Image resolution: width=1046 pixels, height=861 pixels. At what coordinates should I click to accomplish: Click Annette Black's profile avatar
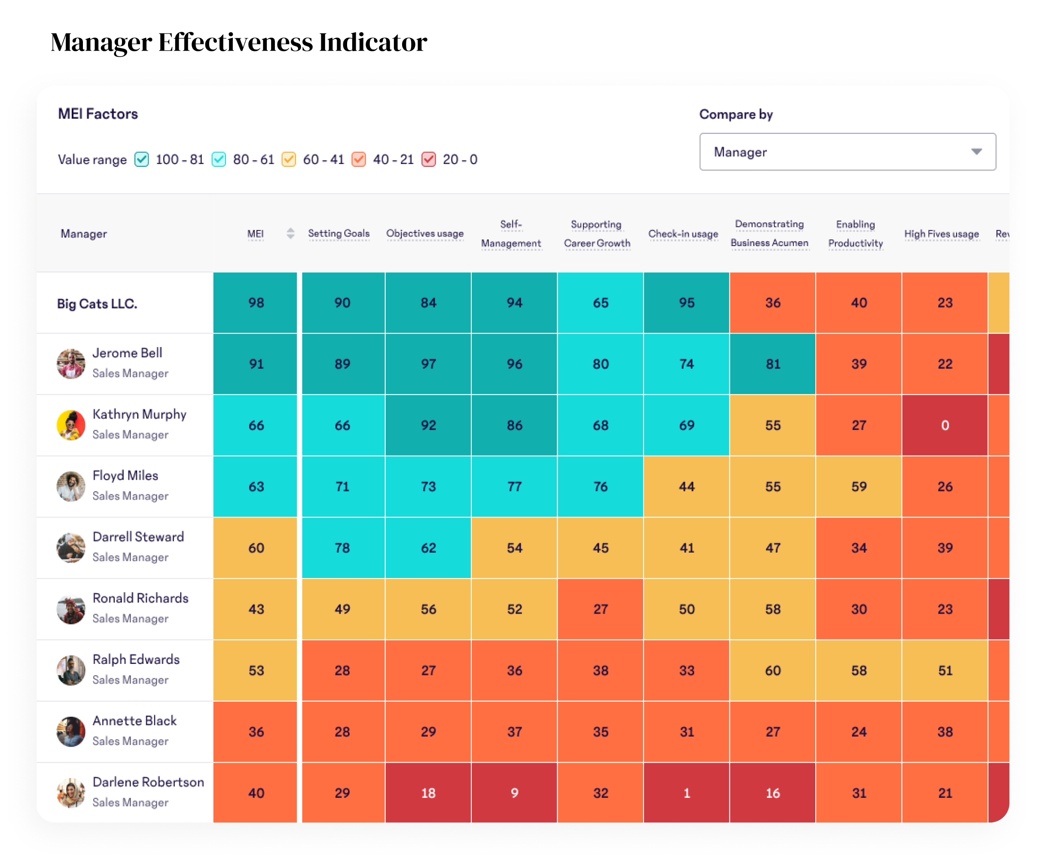point(71,732)
